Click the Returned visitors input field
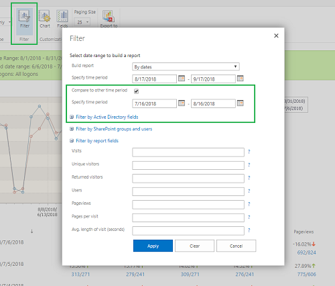 (188, 179)
